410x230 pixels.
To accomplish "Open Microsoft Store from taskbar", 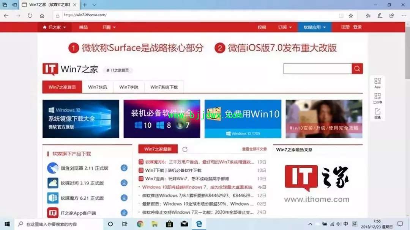I will tap(169, 224).
